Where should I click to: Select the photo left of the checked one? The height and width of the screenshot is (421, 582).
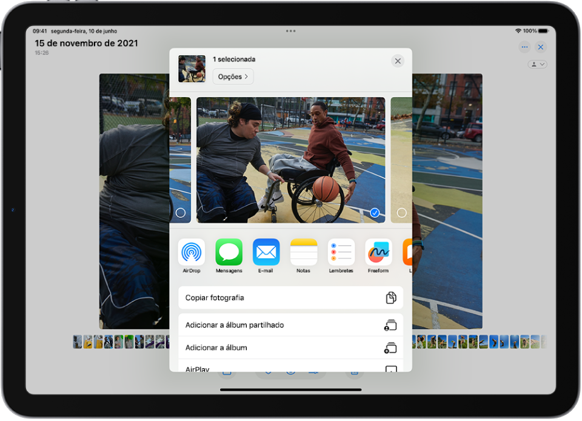coord(181,213)
